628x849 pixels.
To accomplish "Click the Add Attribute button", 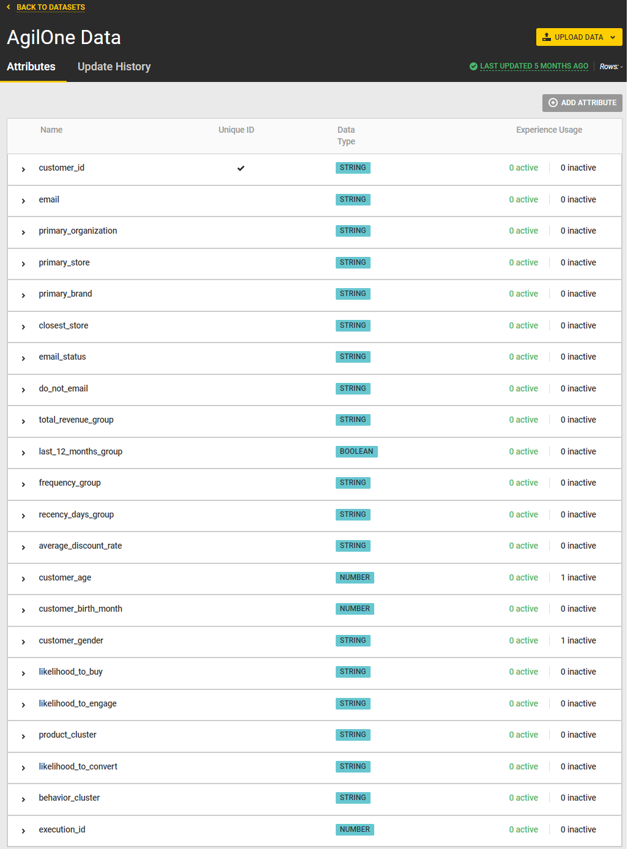I will click(582, 103).
